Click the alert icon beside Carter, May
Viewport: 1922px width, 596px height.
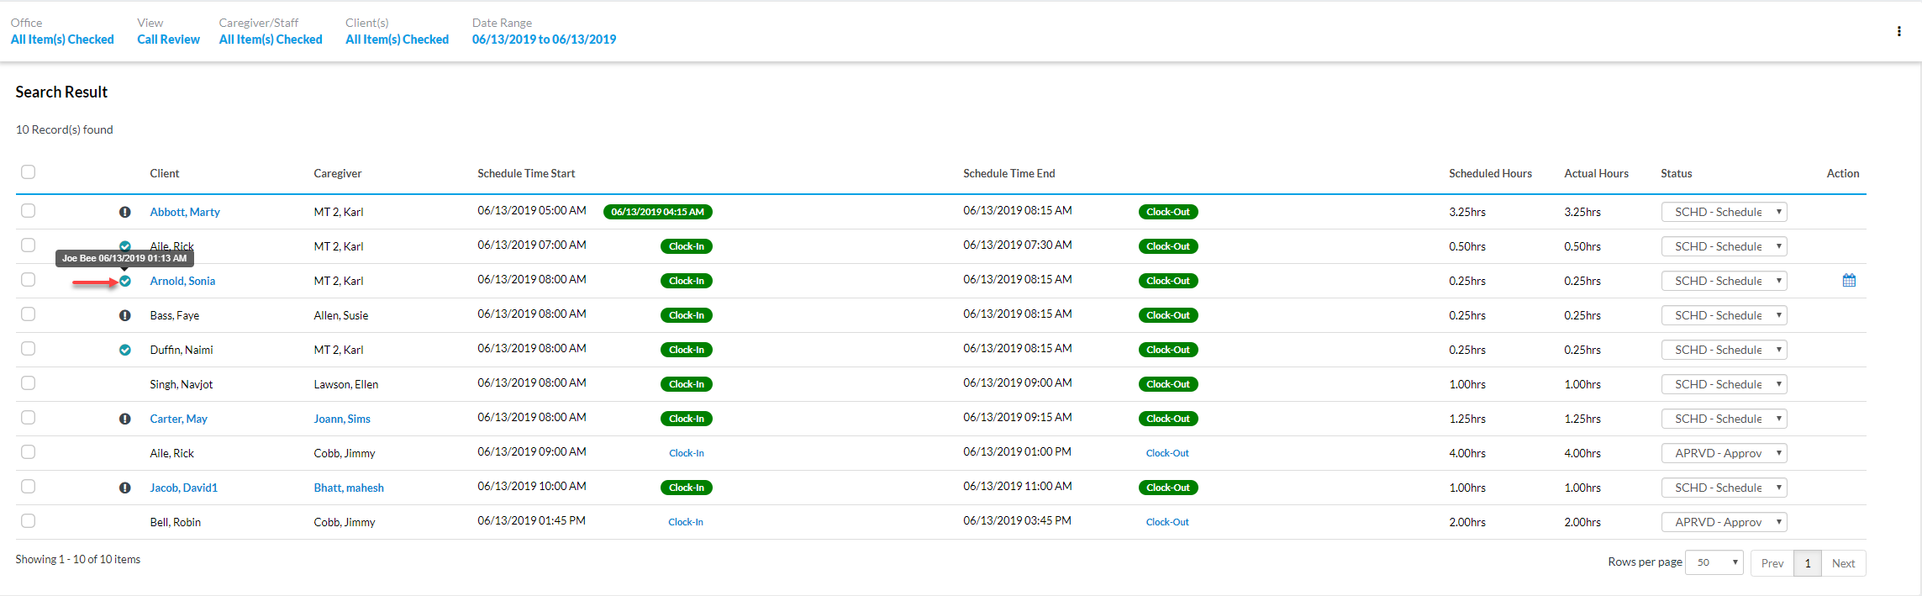pyautogui.click(x=124, y=419)
